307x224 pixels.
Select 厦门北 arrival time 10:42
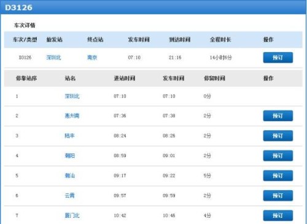[x=120, y=215]
